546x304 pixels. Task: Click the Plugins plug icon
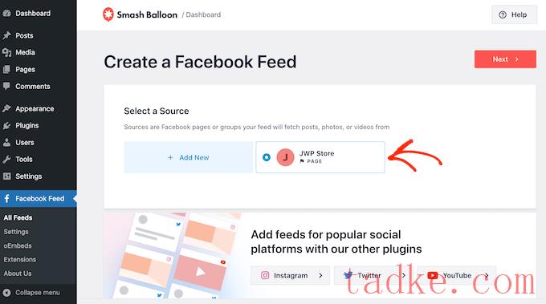click(6, 126)
